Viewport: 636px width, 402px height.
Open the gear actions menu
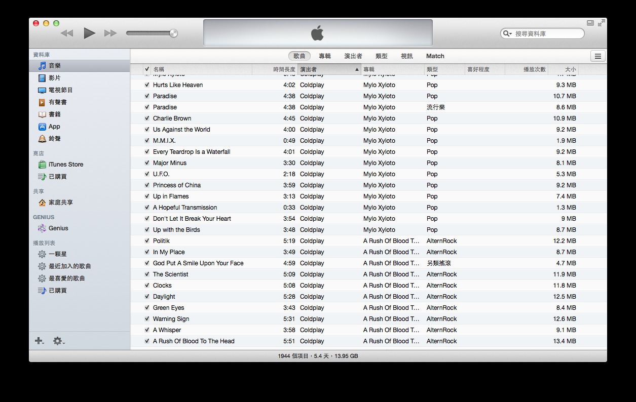(59, 341)
